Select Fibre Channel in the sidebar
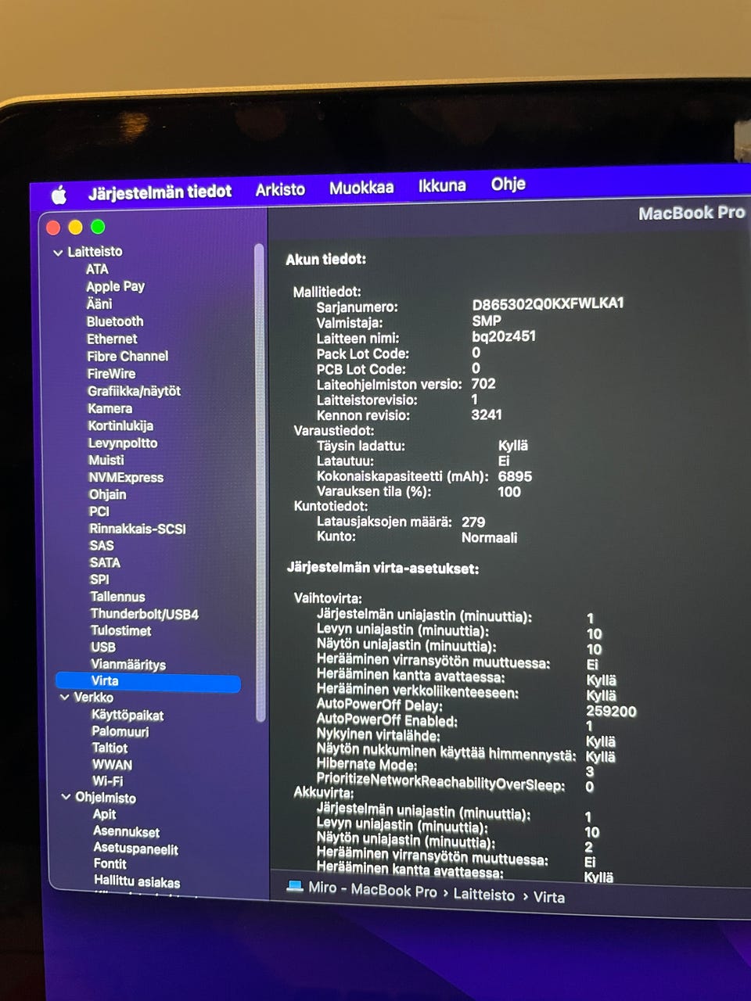The width and height of the screenshot is (751, 1001). click(x=128, y=356)
